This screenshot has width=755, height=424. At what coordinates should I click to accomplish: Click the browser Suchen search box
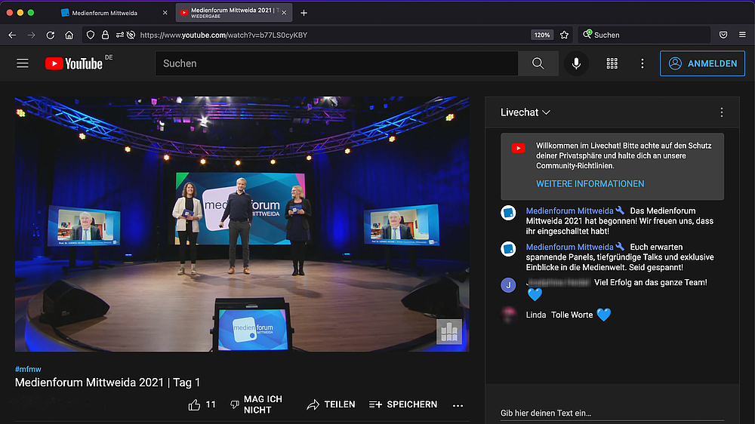646,35
